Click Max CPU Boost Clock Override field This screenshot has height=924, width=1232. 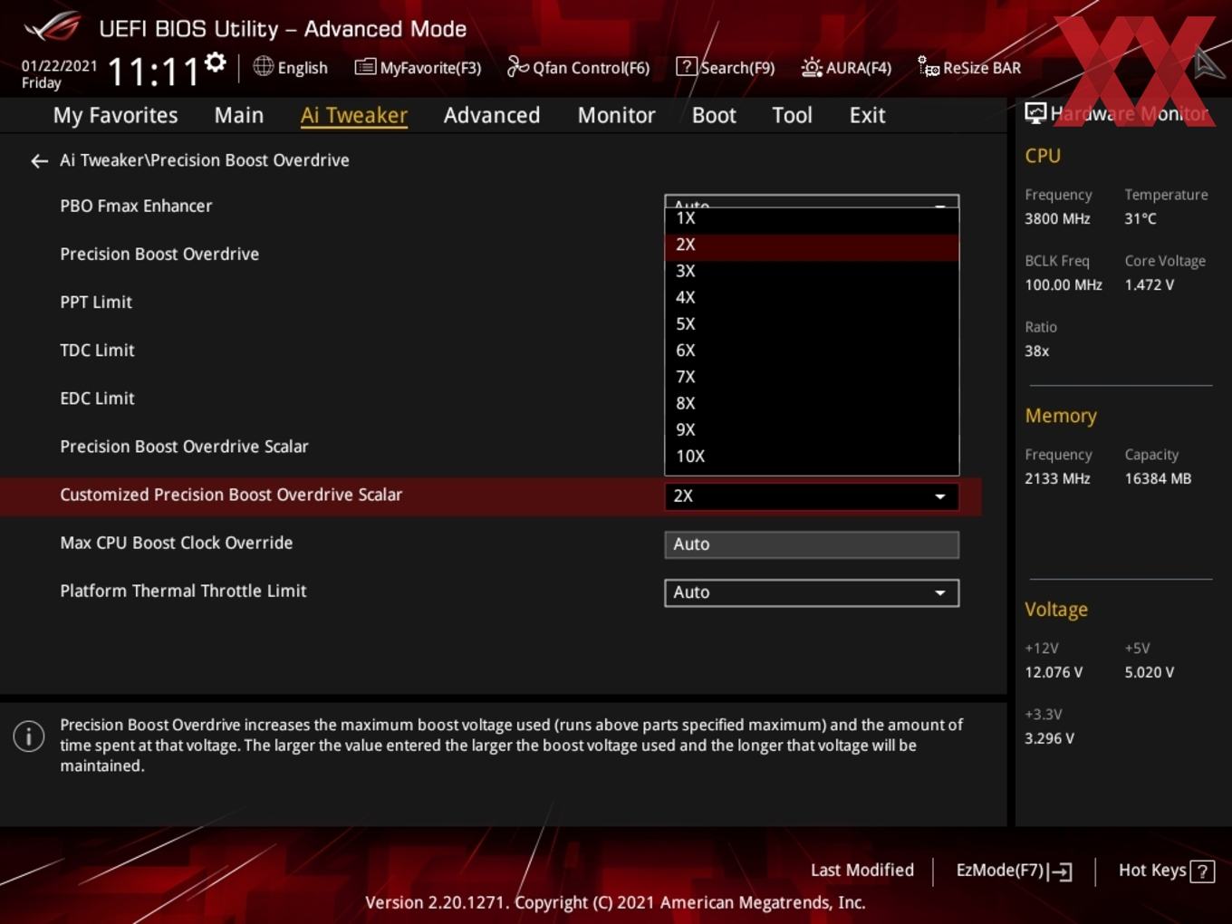tap(812, 544)
